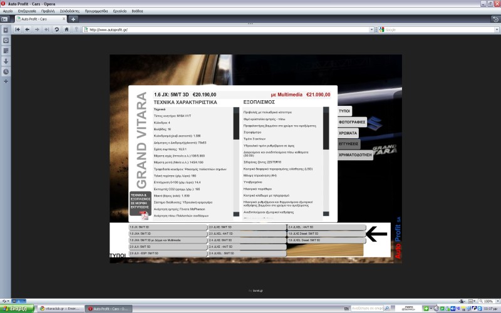Open the 100% zoom level dropdown
Image resolution: width=501 pixels, height=313 pixels.
(x=497, y=301)
